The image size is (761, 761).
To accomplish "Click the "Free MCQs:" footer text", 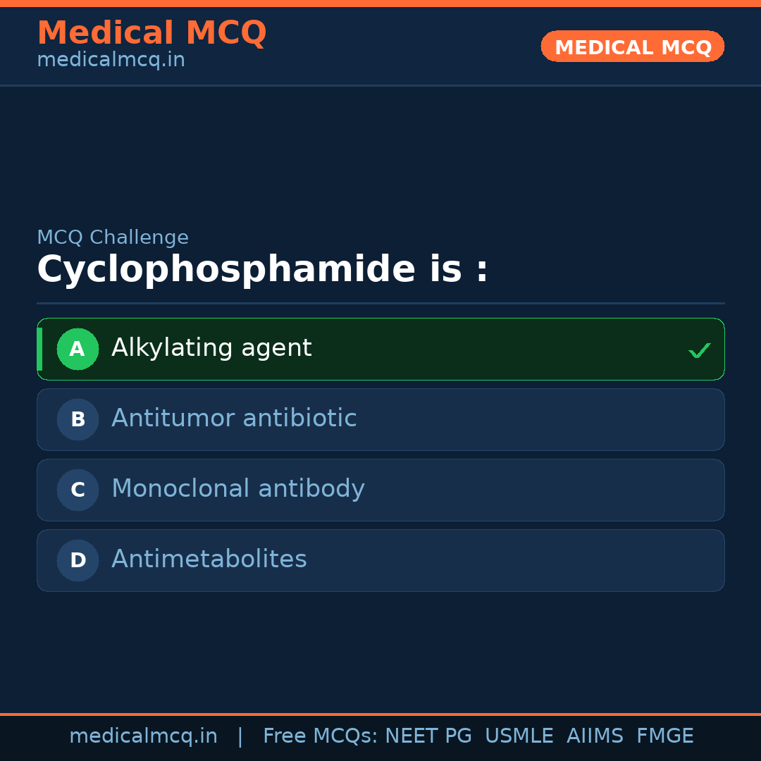I will (x=321, y=736).
